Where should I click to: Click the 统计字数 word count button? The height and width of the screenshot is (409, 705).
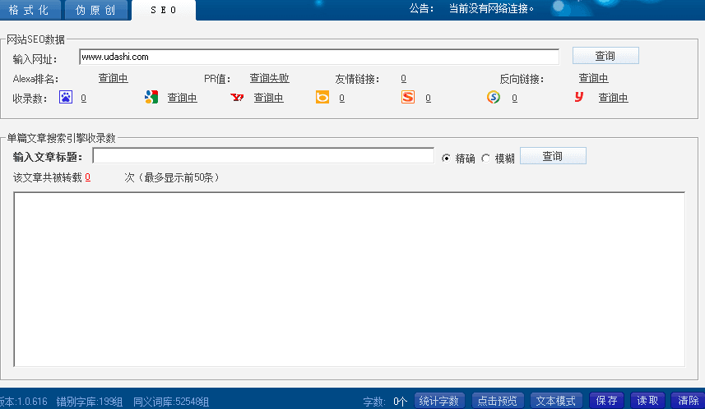pos(439,401)
